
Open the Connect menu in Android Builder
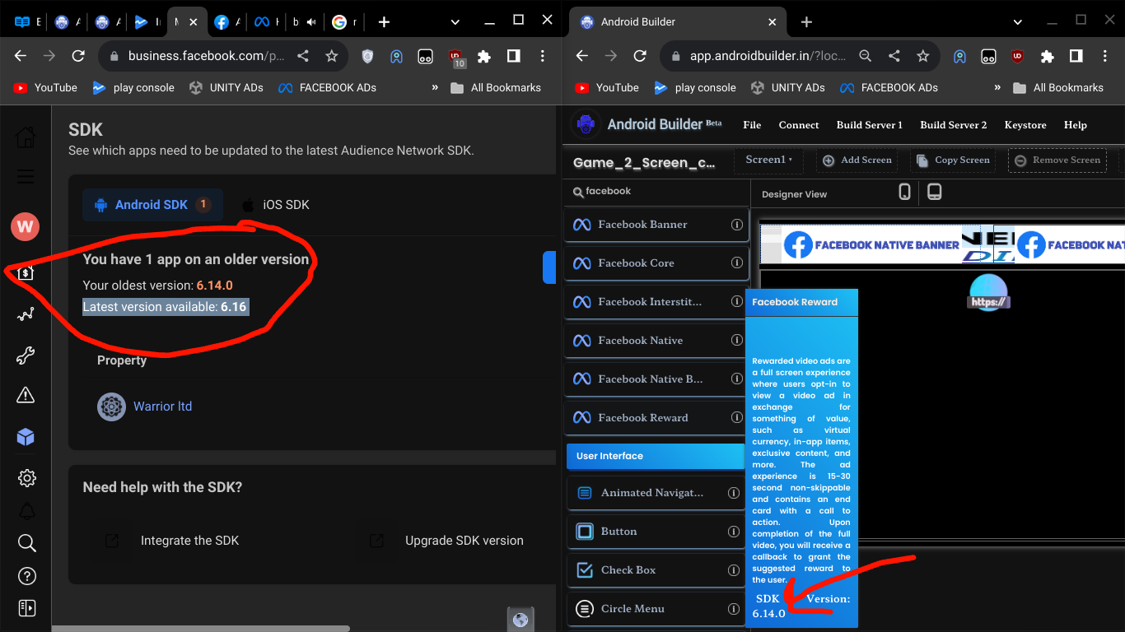pos(799,125)
